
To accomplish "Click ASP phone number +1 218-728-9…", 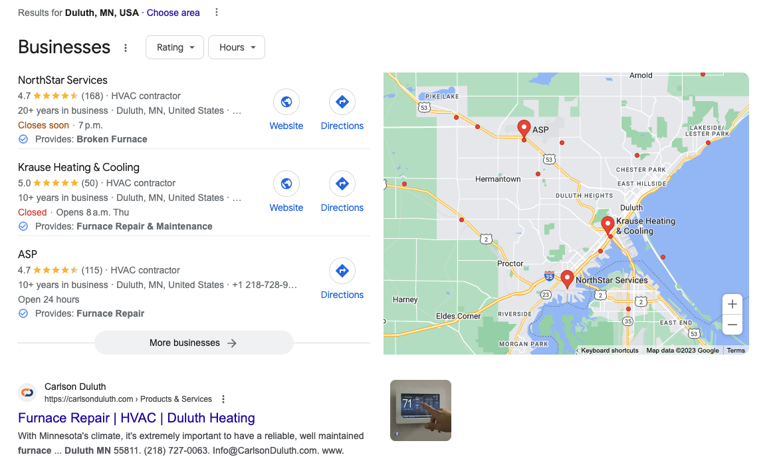I will (265, 285).
